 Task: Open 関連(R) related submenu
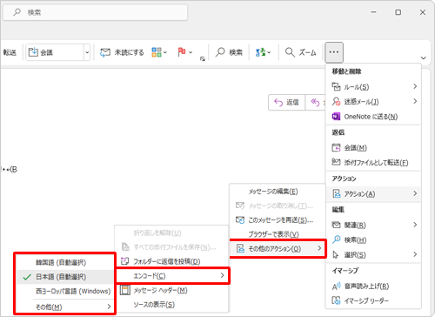373,225
